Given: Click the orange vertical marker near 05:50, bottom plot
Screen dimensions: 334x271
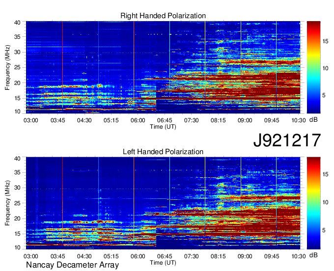Looking at the screenshot, I should [x=134, y=201].
